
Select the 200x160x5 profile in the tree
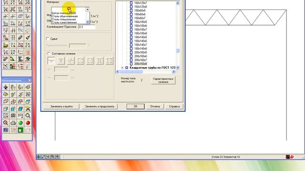141,52
